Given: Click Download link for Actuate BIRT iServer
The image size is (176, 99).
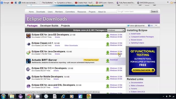Looking at the screenshot, I should (114, 60).
